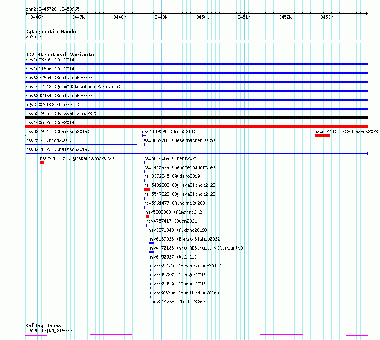Click the nsv1003355 (Coe2014) blue variant bar
Image resolution: width=380 pixels, height=340 pixels.
pos(196,64)
